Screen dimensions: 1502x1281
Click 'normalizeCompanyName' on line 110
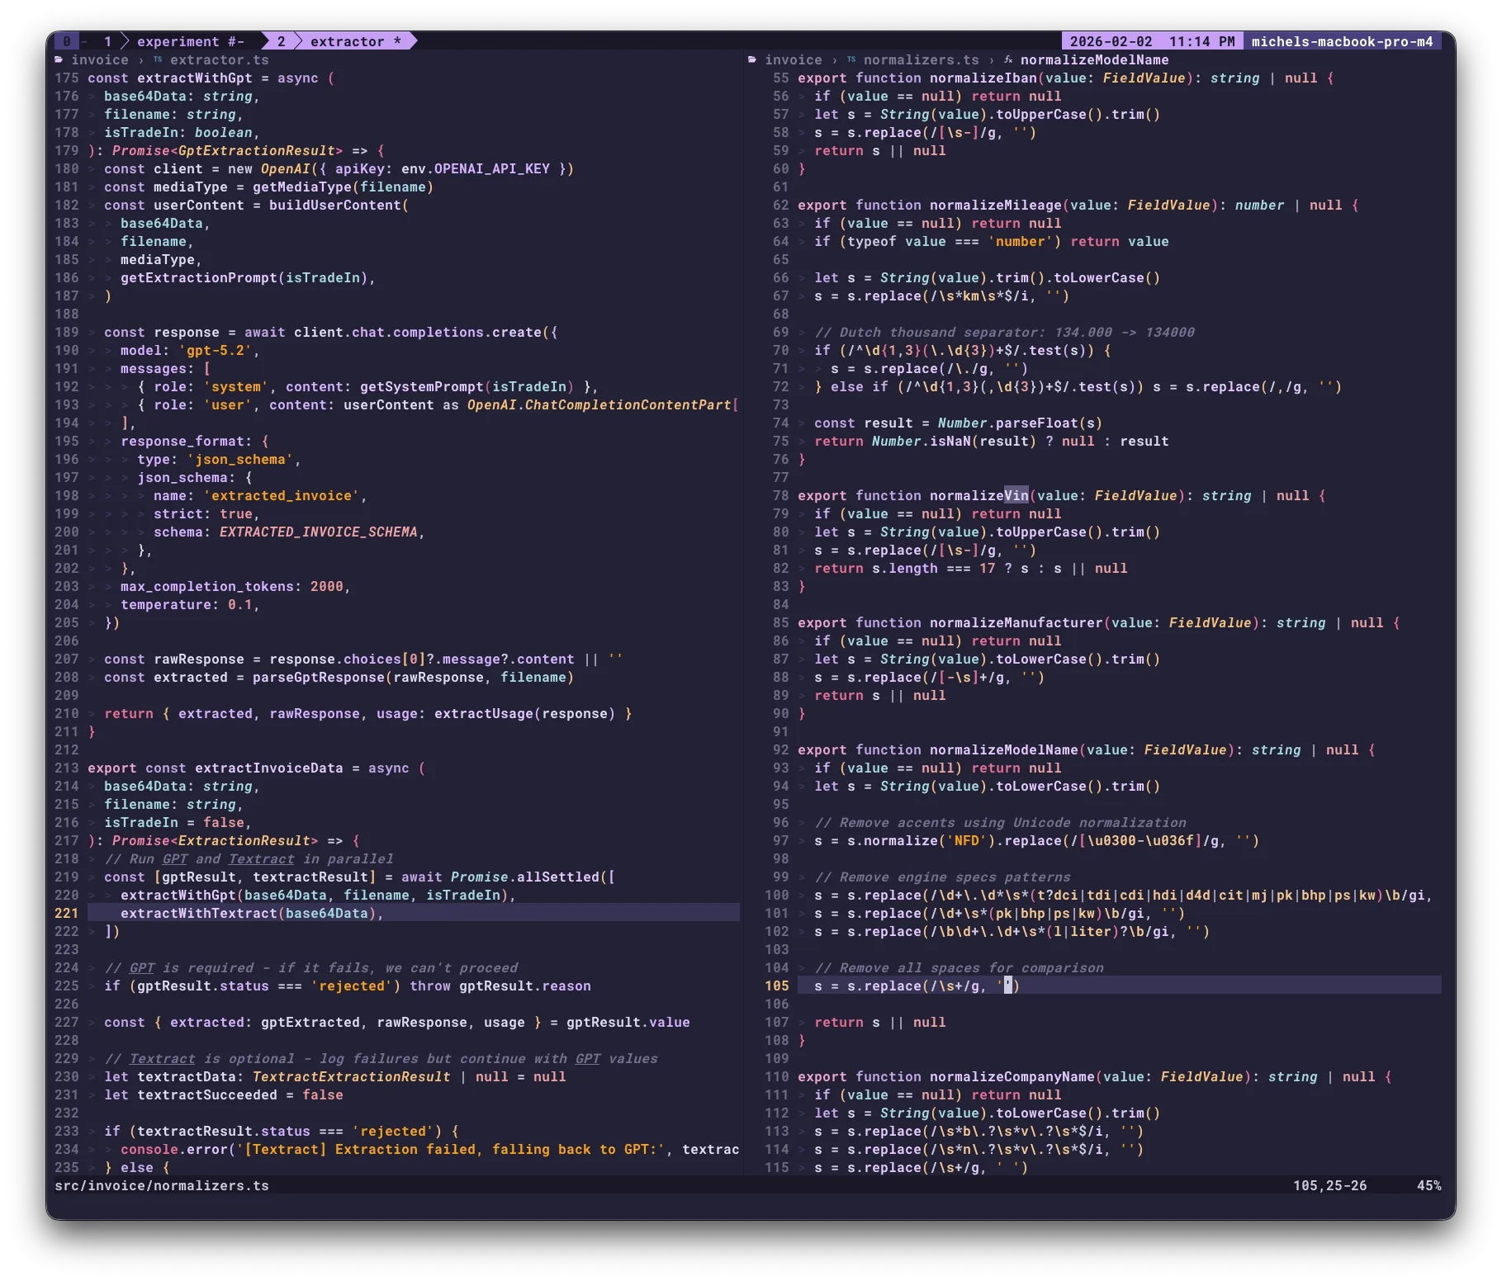[1012, 1076]
